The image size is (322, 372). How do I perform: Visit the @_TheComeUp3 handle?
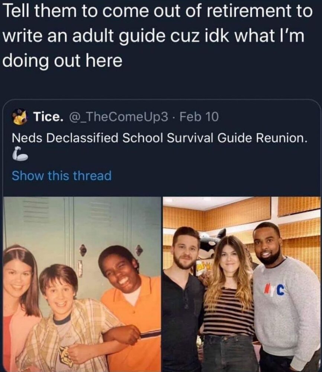(x=118, y=117)
